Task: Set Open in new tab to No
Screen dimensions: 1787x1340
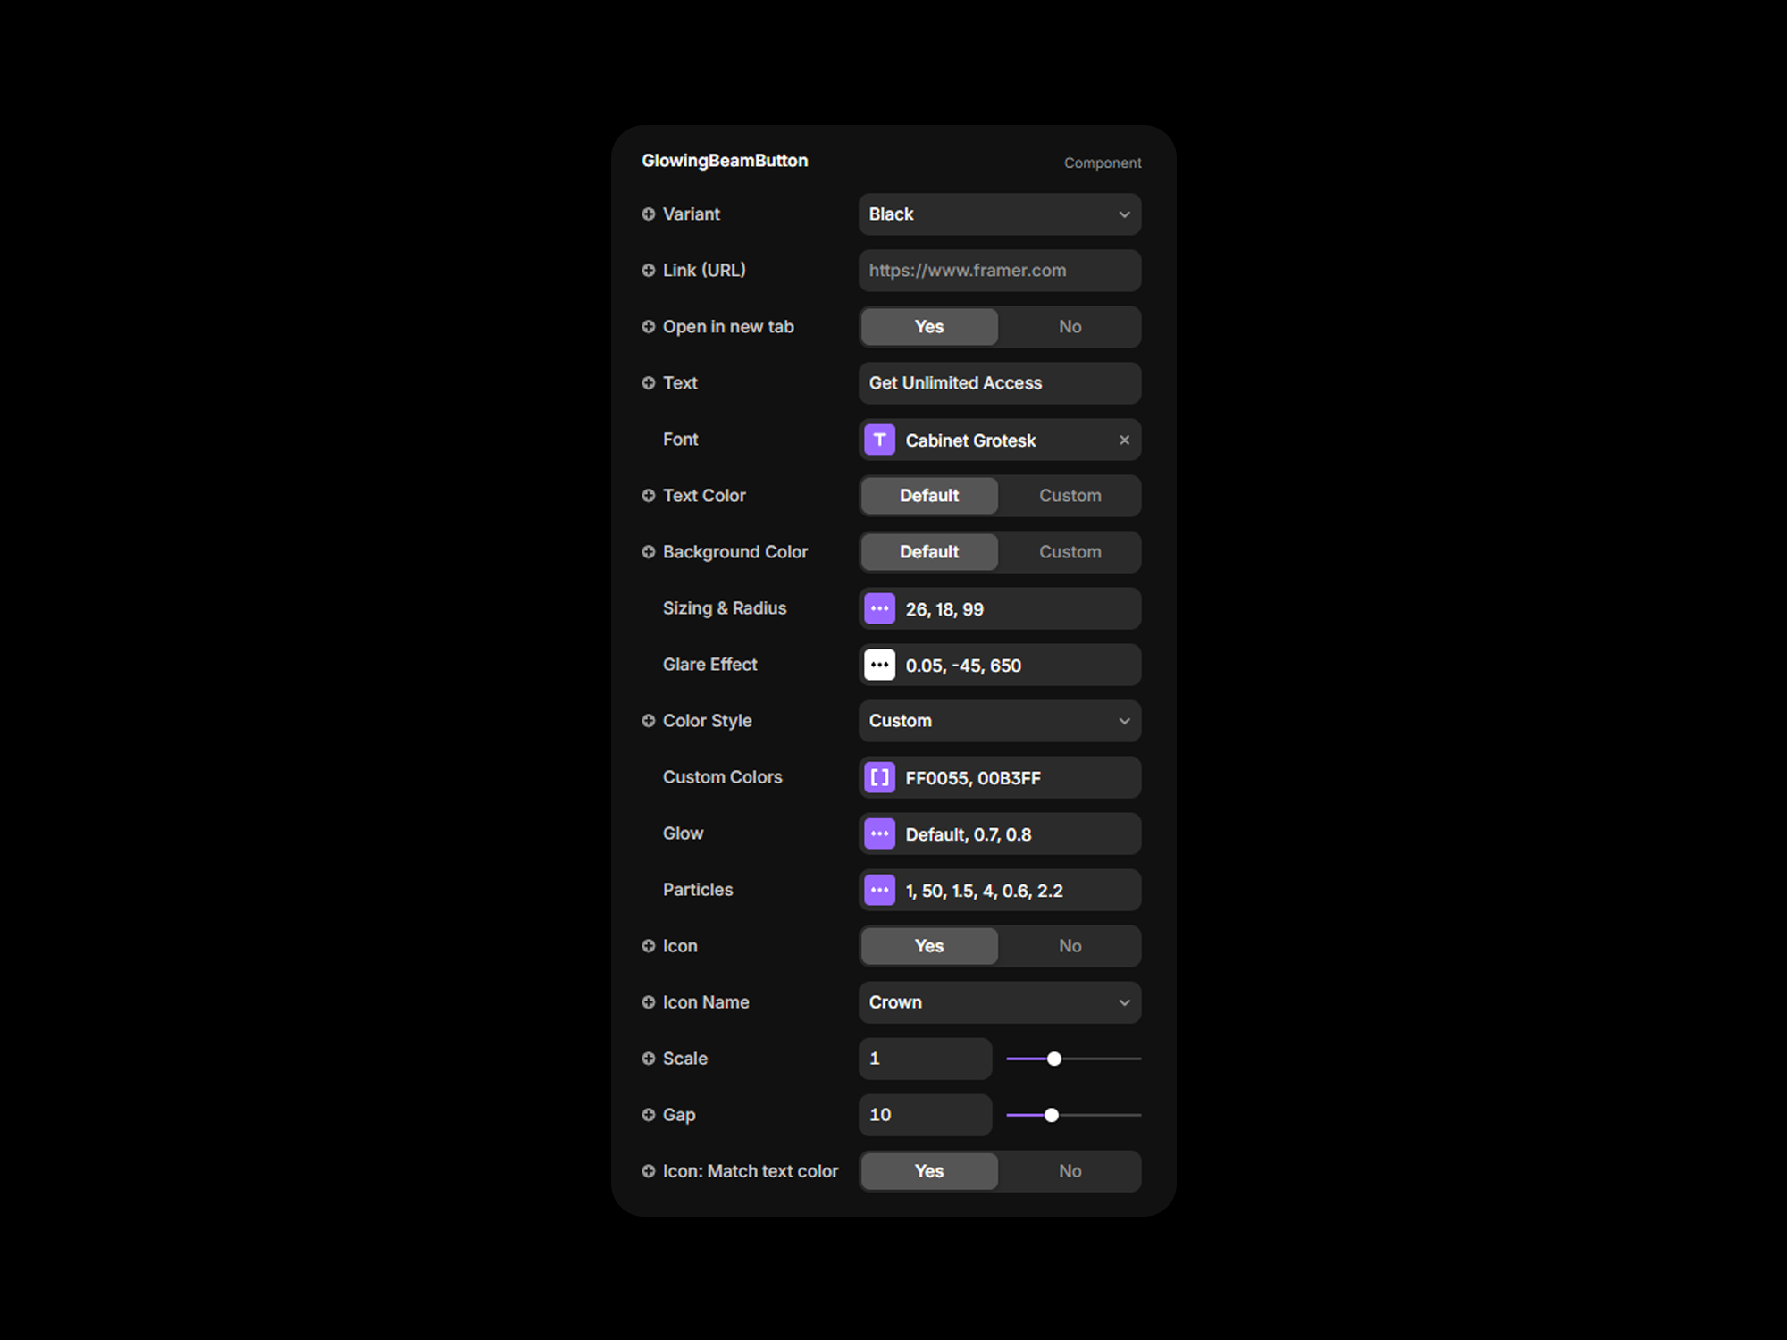Action: click(x=1070, y=327)
